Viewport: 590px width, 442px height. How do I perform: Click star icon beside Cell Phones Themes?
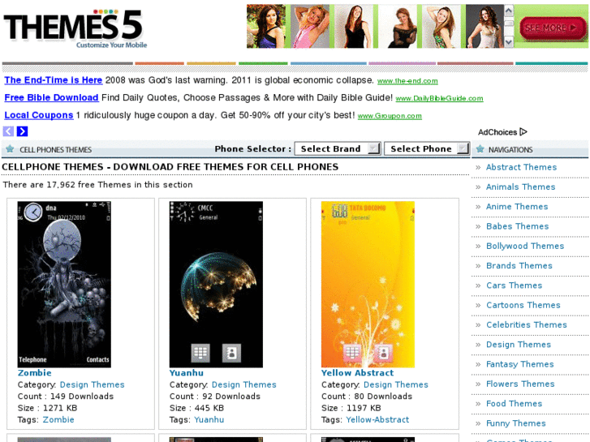(11, 149)
